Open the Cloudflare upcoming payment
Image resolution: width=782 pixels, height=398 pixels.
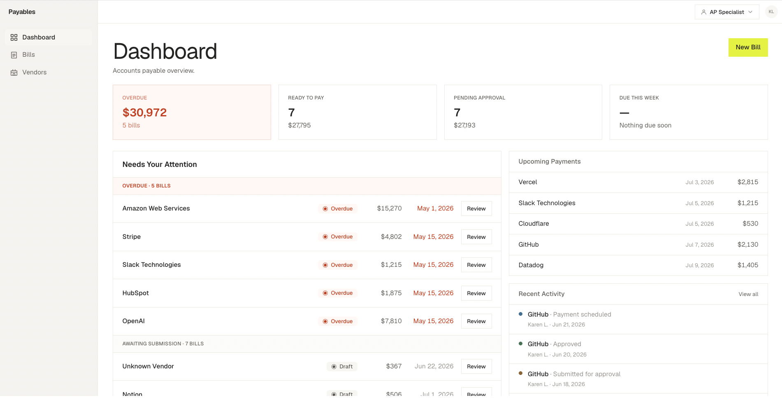coord(638,224)
